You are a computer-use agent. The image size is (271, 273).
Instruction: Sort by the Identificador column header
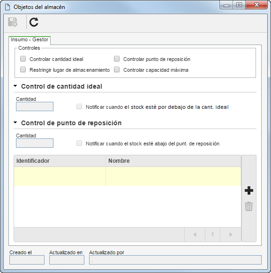[60, 161]
